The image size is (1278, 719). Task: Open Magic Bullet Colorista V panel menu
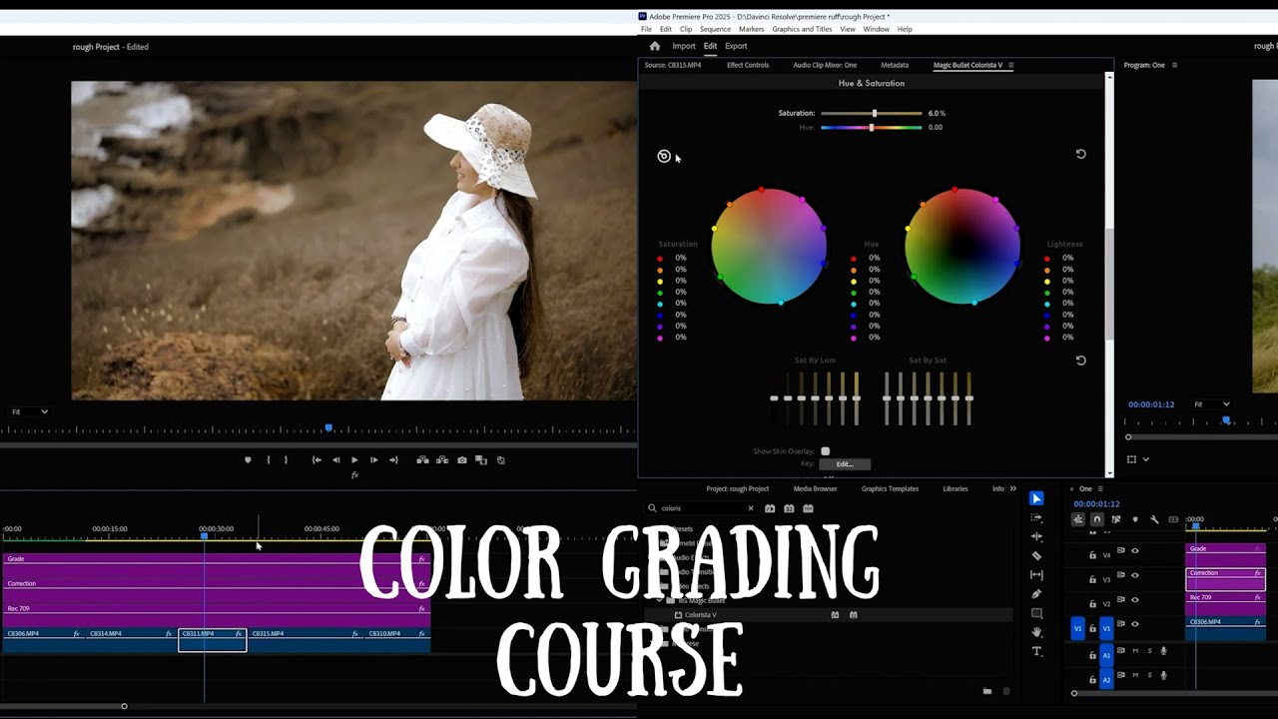[x=1010, y=65]
